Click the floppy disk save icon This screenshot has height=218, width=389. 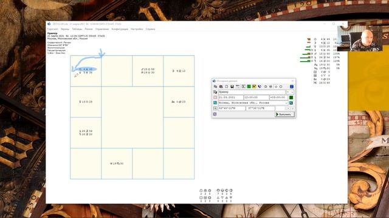232,87
